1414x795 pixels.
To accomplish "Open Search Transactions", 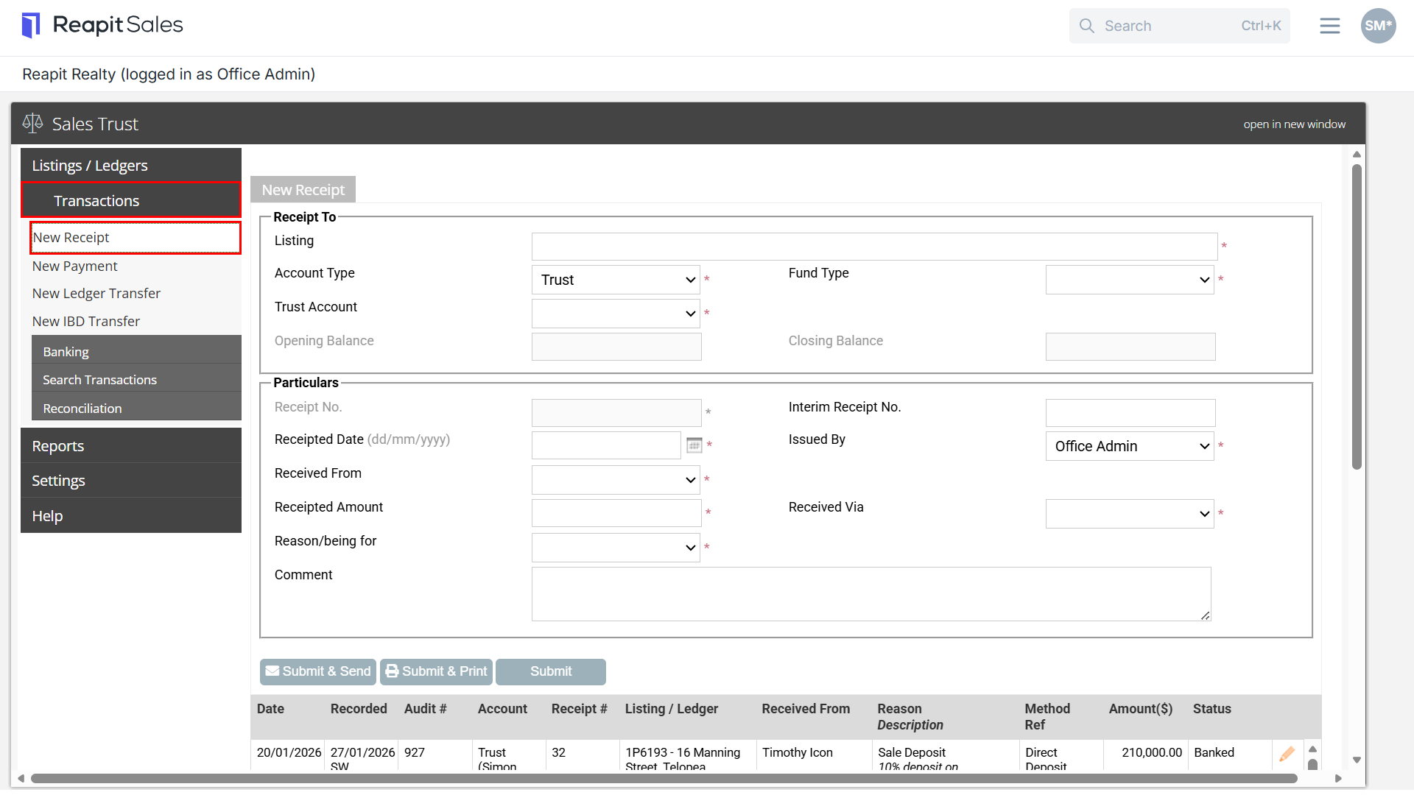I will [136, 379].
